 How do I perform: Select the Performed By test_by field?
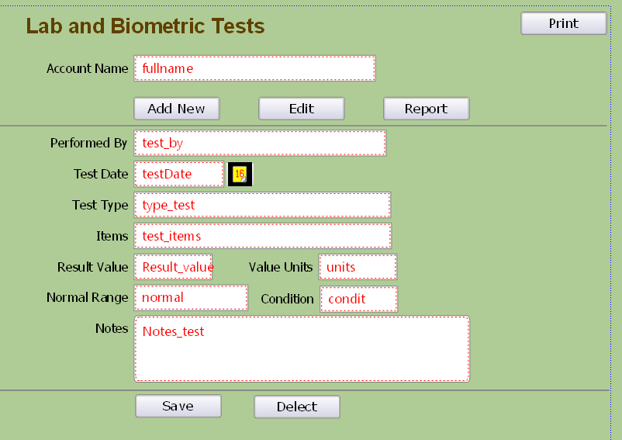[x=260, y=144]
